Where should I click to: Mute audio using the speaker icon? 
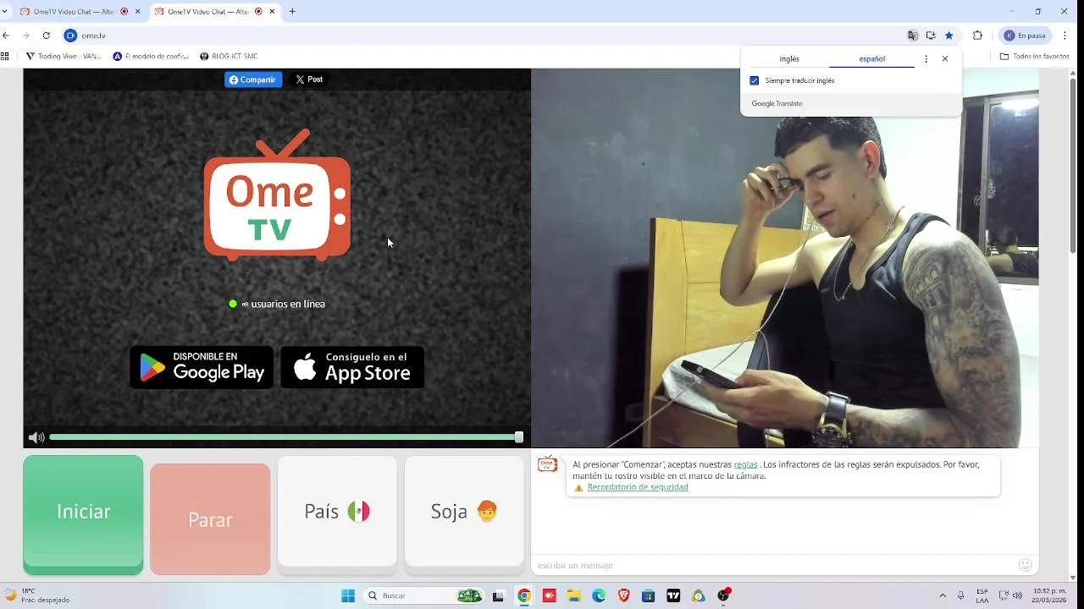(36, 437)
